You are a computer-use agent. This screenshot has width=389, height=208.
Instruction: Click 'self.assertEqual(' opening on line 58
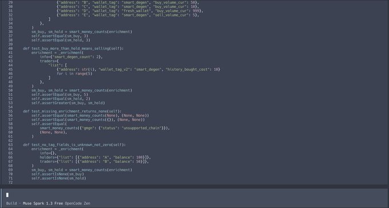tap(49, 124)
